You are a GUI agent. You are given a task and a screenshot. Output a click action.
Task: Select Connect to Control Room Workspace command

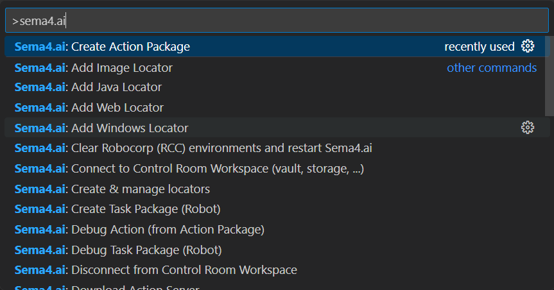pos(277,169)
